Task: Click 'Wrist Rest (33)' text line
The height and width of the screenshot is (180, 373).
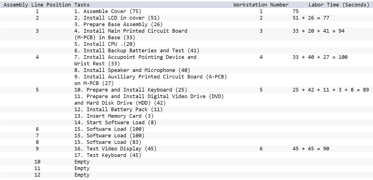Action: pyautogui.click(x=97, y=64)
